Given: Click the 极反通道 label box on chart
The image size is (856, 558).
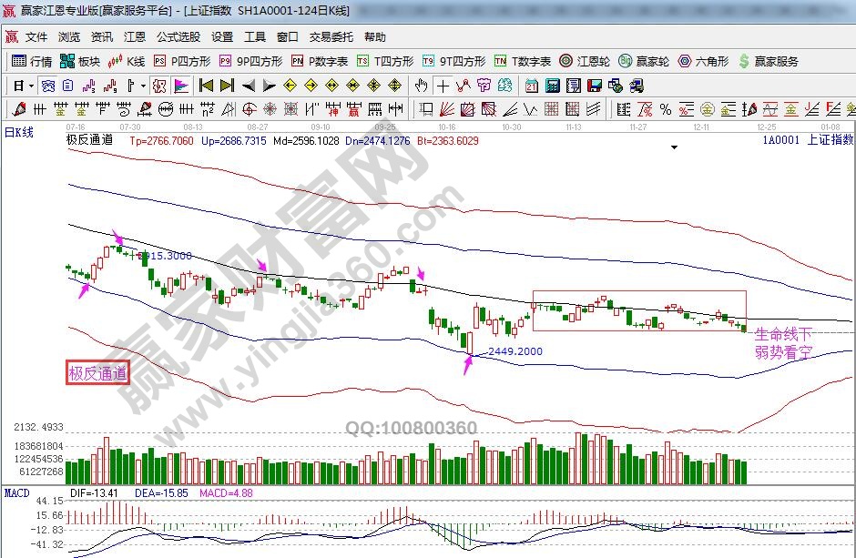Looking at the screenshot, I should [x=97, y=372].
